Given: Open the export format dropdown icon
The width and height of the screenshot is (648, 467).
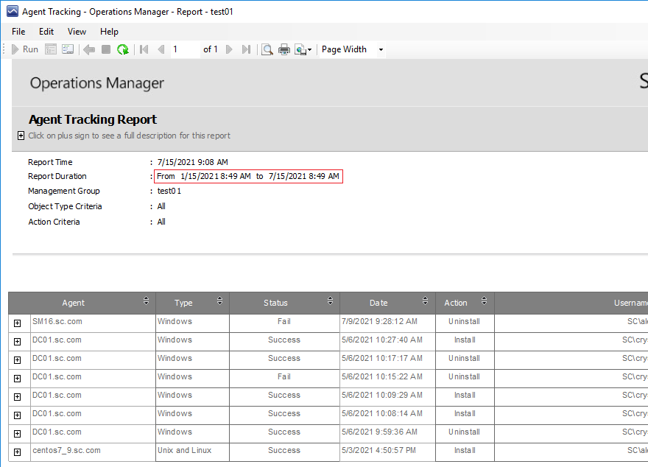Looking at the screenshot, I should click(x=303, y=50).
